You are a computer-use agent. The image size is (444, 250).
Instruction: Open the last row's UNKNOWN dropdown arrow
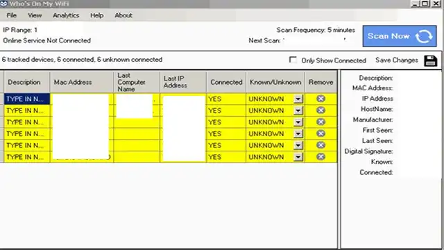298,157
